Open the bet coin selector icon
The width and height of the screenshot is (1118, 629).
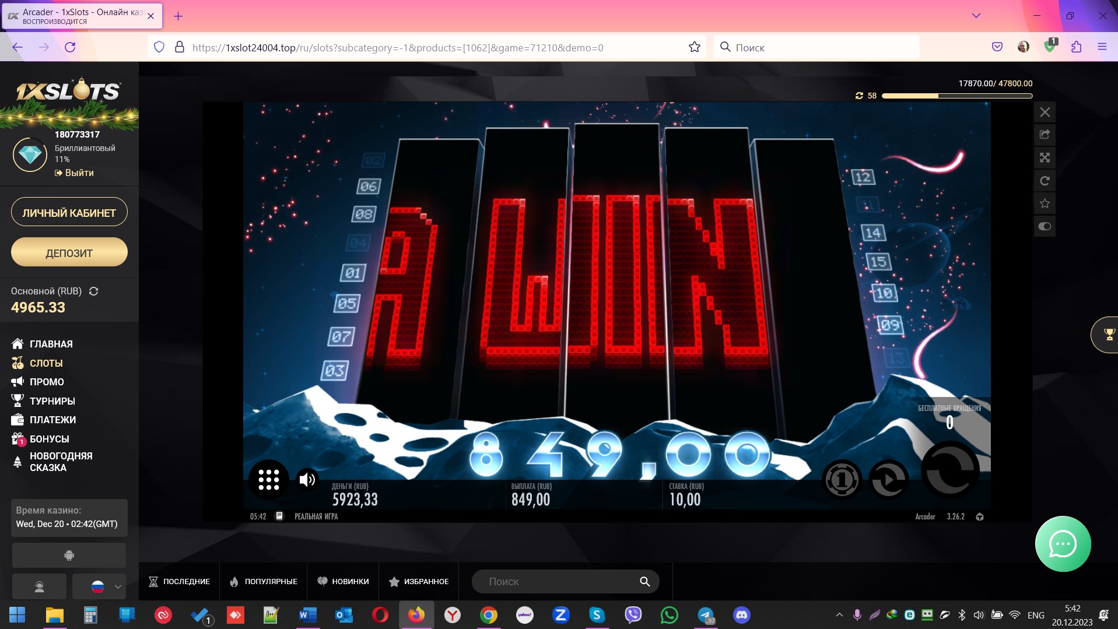842,480
